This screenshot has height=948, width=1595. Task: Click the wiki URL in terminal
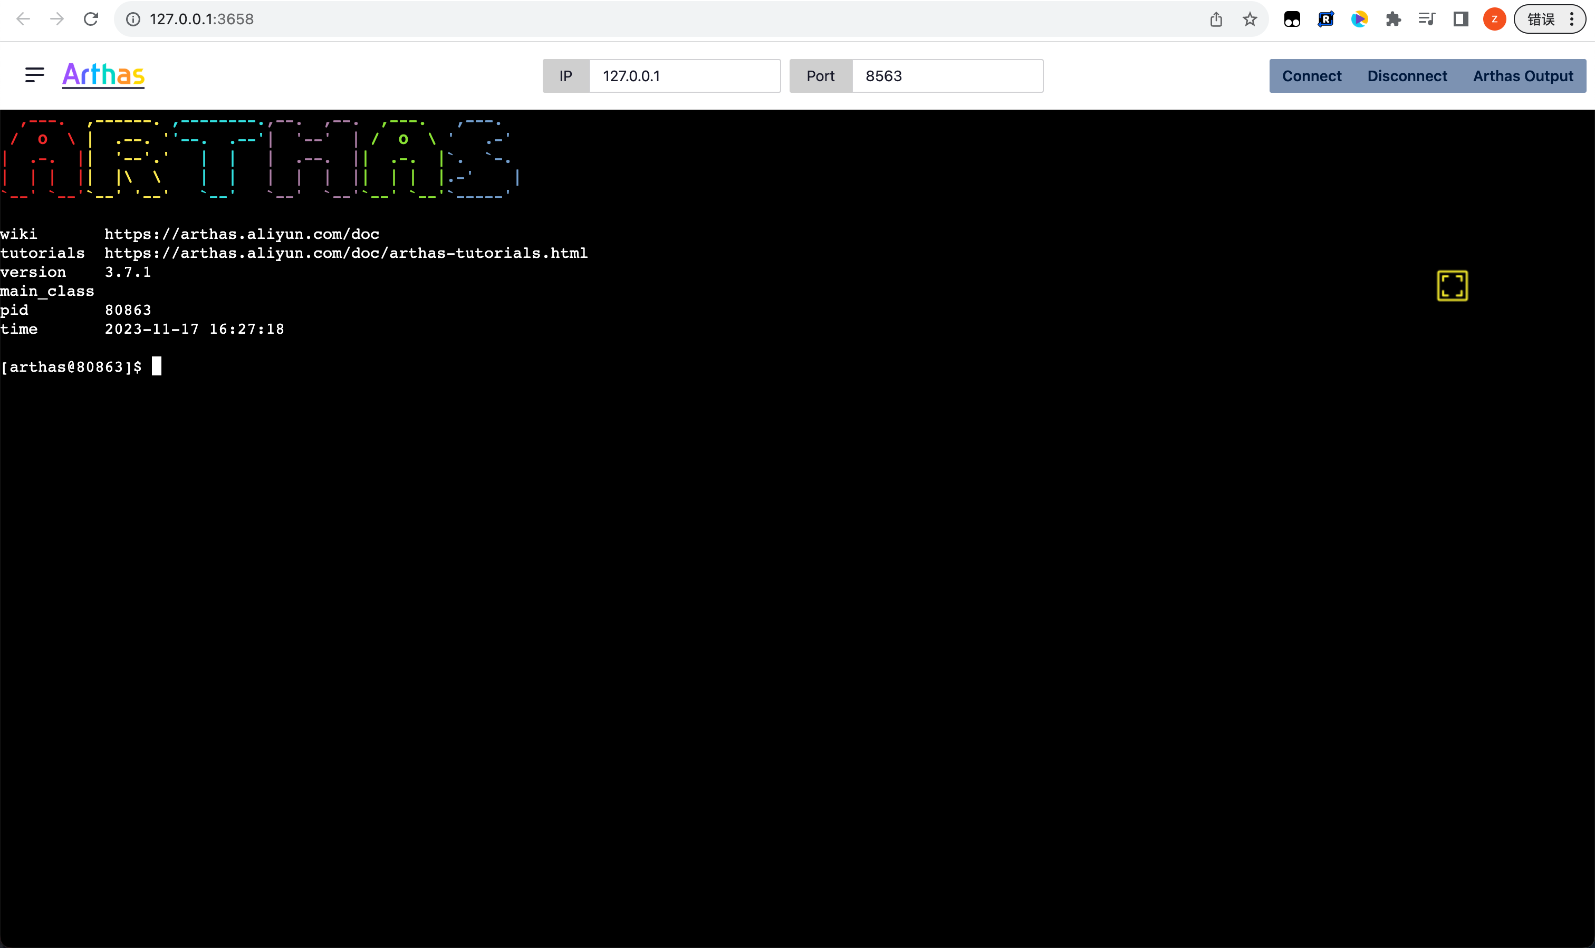pos(242,234)
